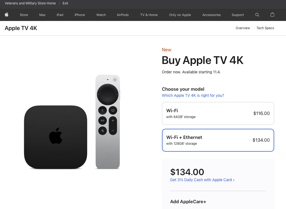Go to Overview tab
286x209 pixels.
click(x=243, y=28)
